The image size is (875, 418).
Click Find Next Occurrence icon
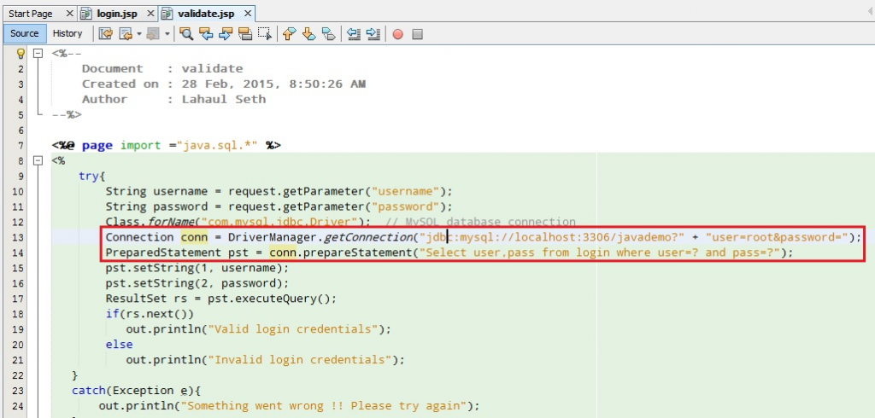pos(226,34)
